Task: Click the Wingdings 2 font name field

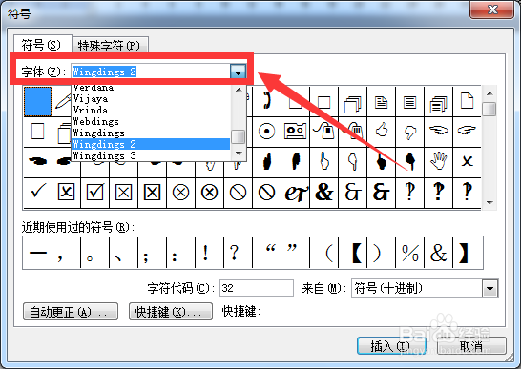Action: click(151, 72)
